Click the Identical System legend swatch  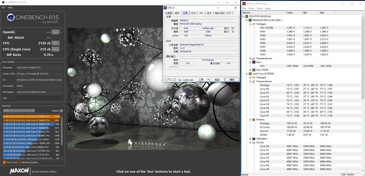(x=20, y=162)
